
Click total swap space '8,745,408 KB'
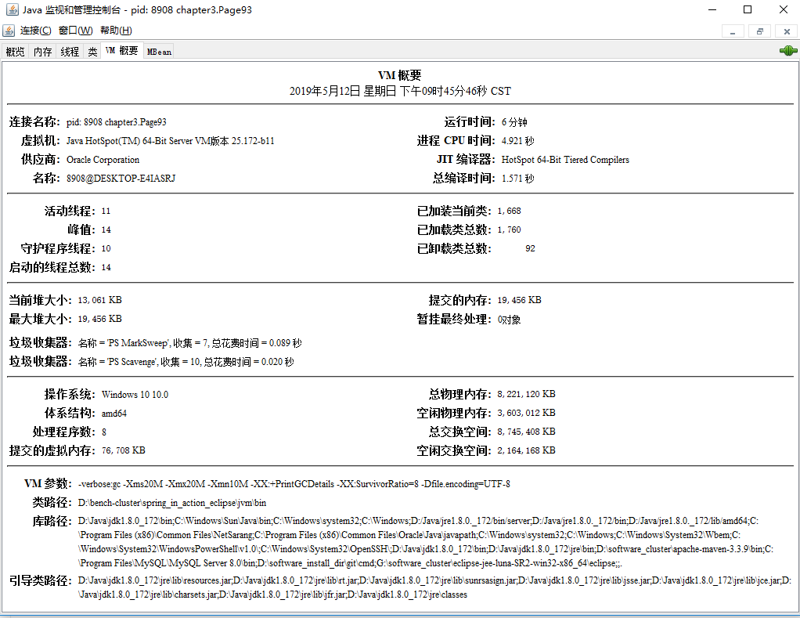pyautogui.click(x=526, y=432)
